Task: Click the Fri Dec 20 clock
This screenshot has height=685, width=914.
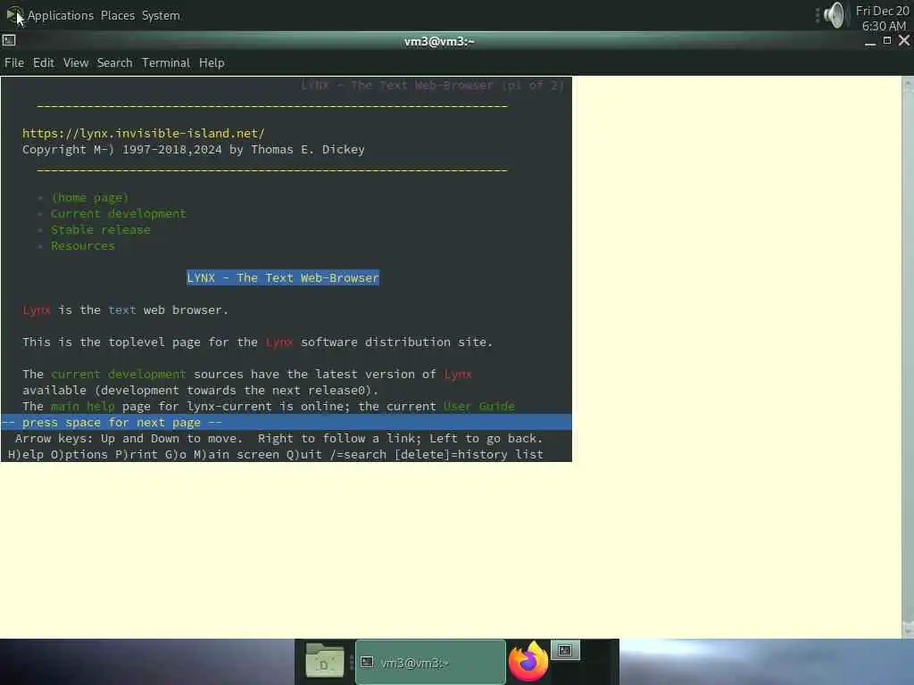Action: point(882,18)
